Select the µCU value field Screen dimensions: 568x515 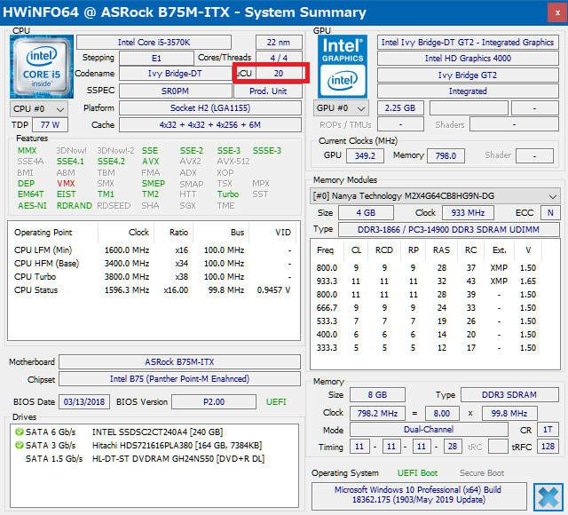click(279, 74)
